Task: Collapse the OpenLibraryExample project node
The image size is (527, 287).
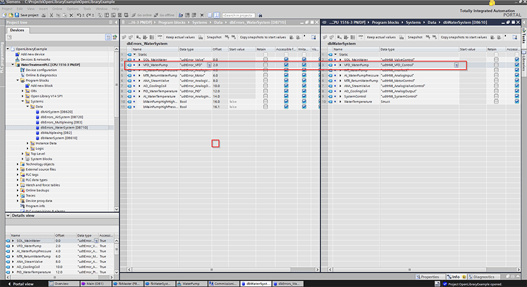Action: 8,49
